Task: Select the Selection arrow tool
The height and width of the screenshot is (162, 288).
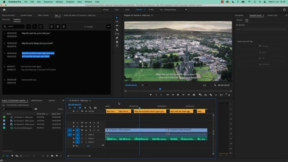Action: pos(117,18)
